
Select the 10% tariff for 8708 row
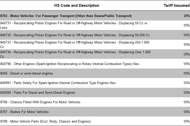click(186, 121)
